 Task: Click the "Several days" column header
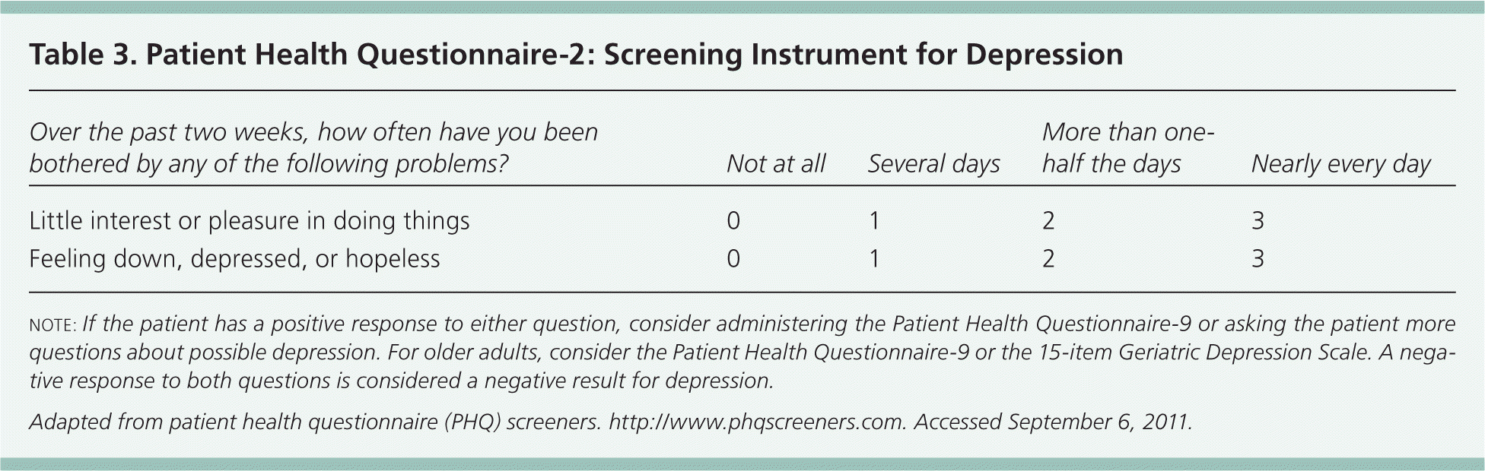tap(933, 164)
